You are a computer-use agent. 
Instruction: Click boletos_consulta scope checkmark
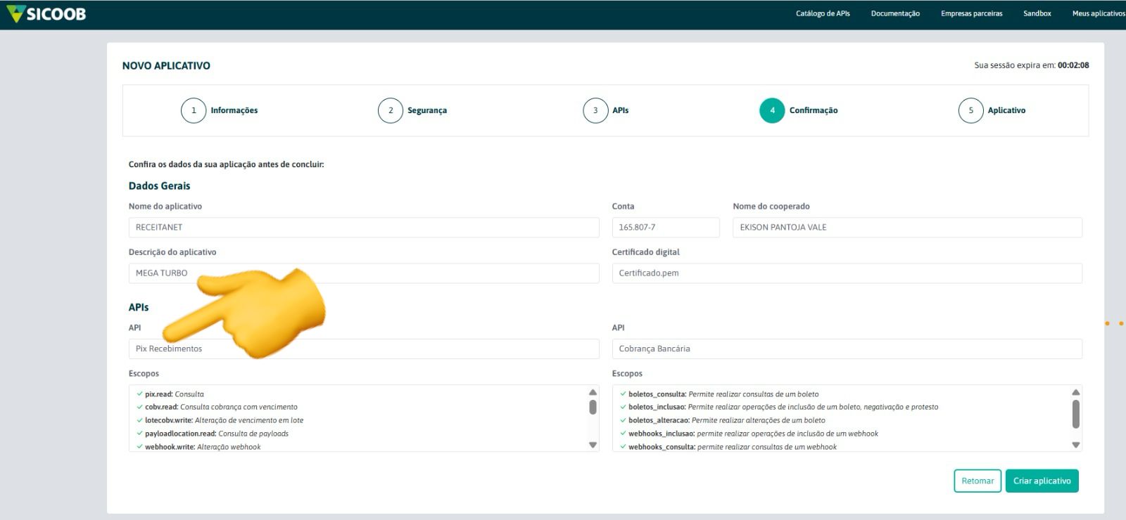coord(623,394)
